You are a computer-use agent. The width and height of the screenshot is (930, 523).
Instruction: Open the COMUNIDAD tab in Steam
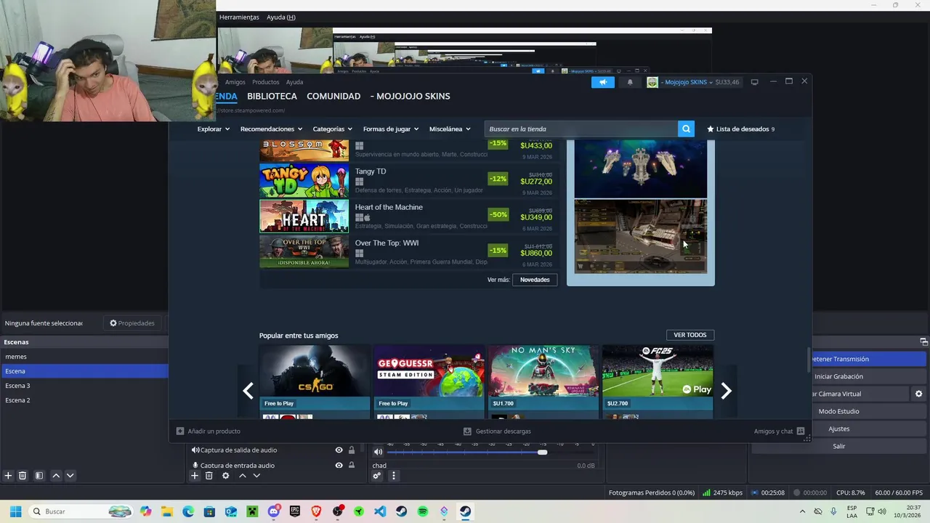coord(333,96)
